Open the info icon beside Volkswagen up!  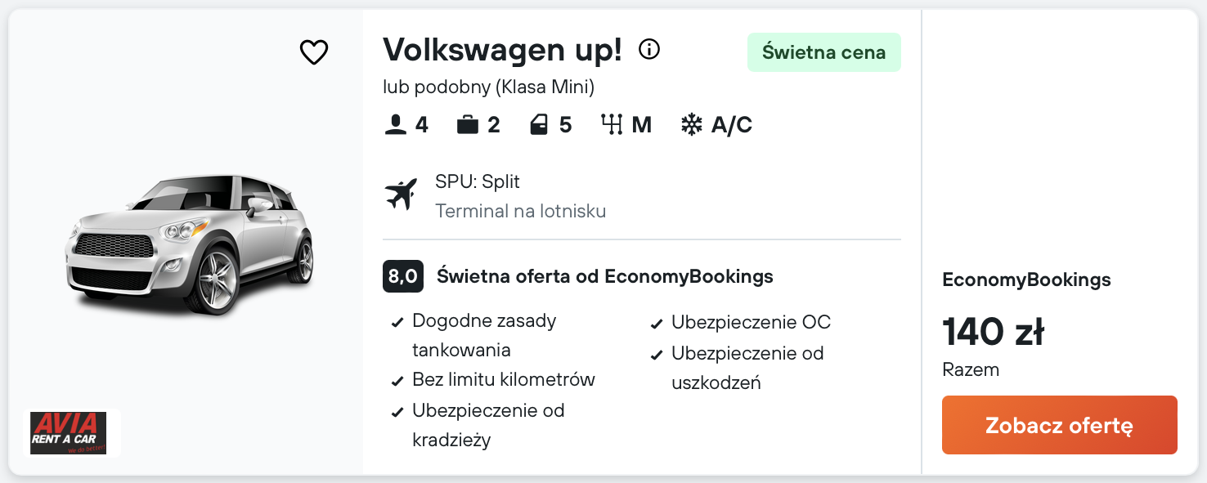point(649,50)
